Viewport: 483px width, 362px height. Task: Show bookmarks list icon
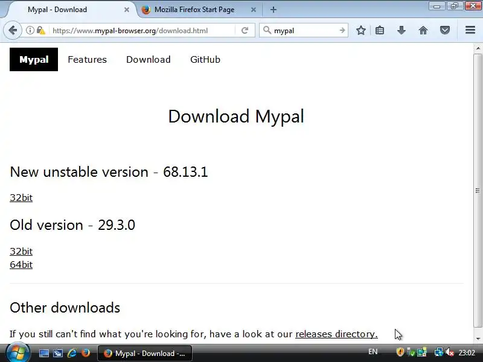click(x=380, y=30)
